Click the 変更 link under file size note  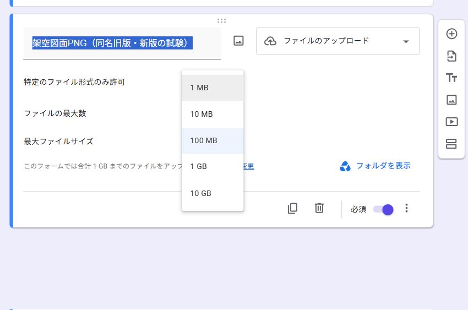pyautogui.click(x=249, y=166)
